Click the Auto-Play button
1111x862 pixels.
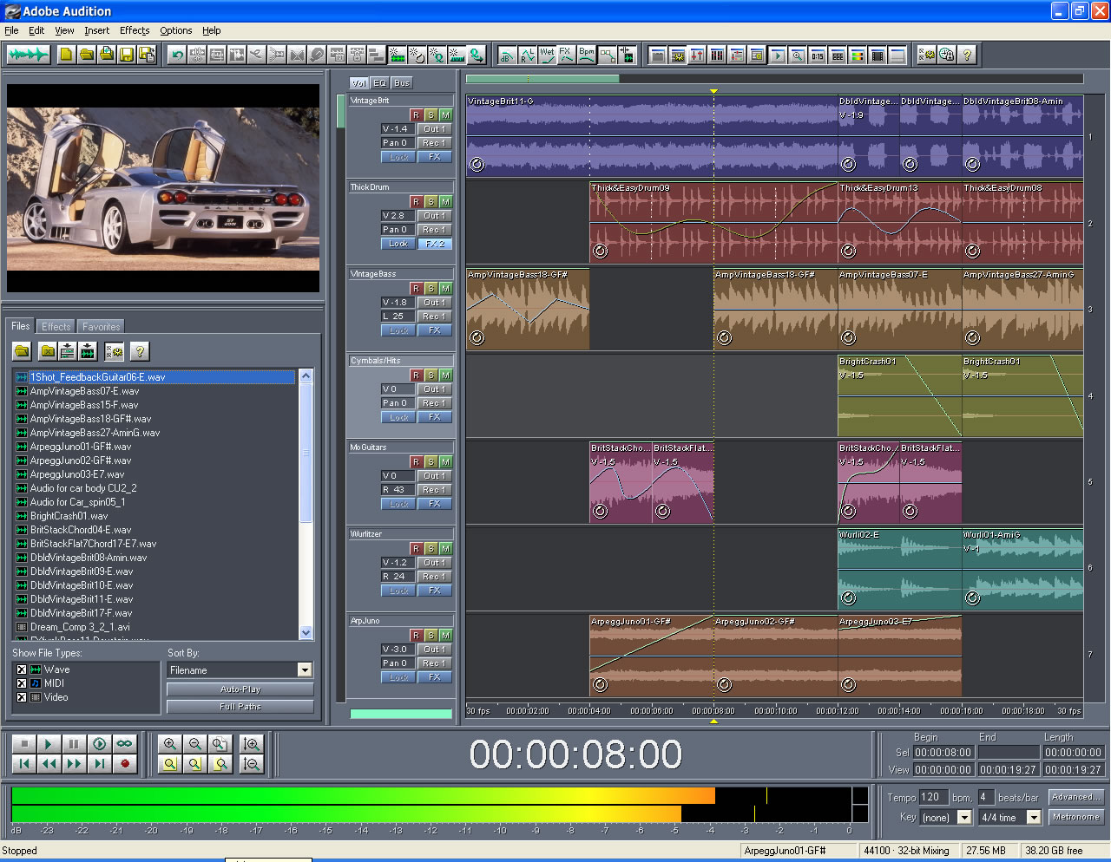[240, 689]
